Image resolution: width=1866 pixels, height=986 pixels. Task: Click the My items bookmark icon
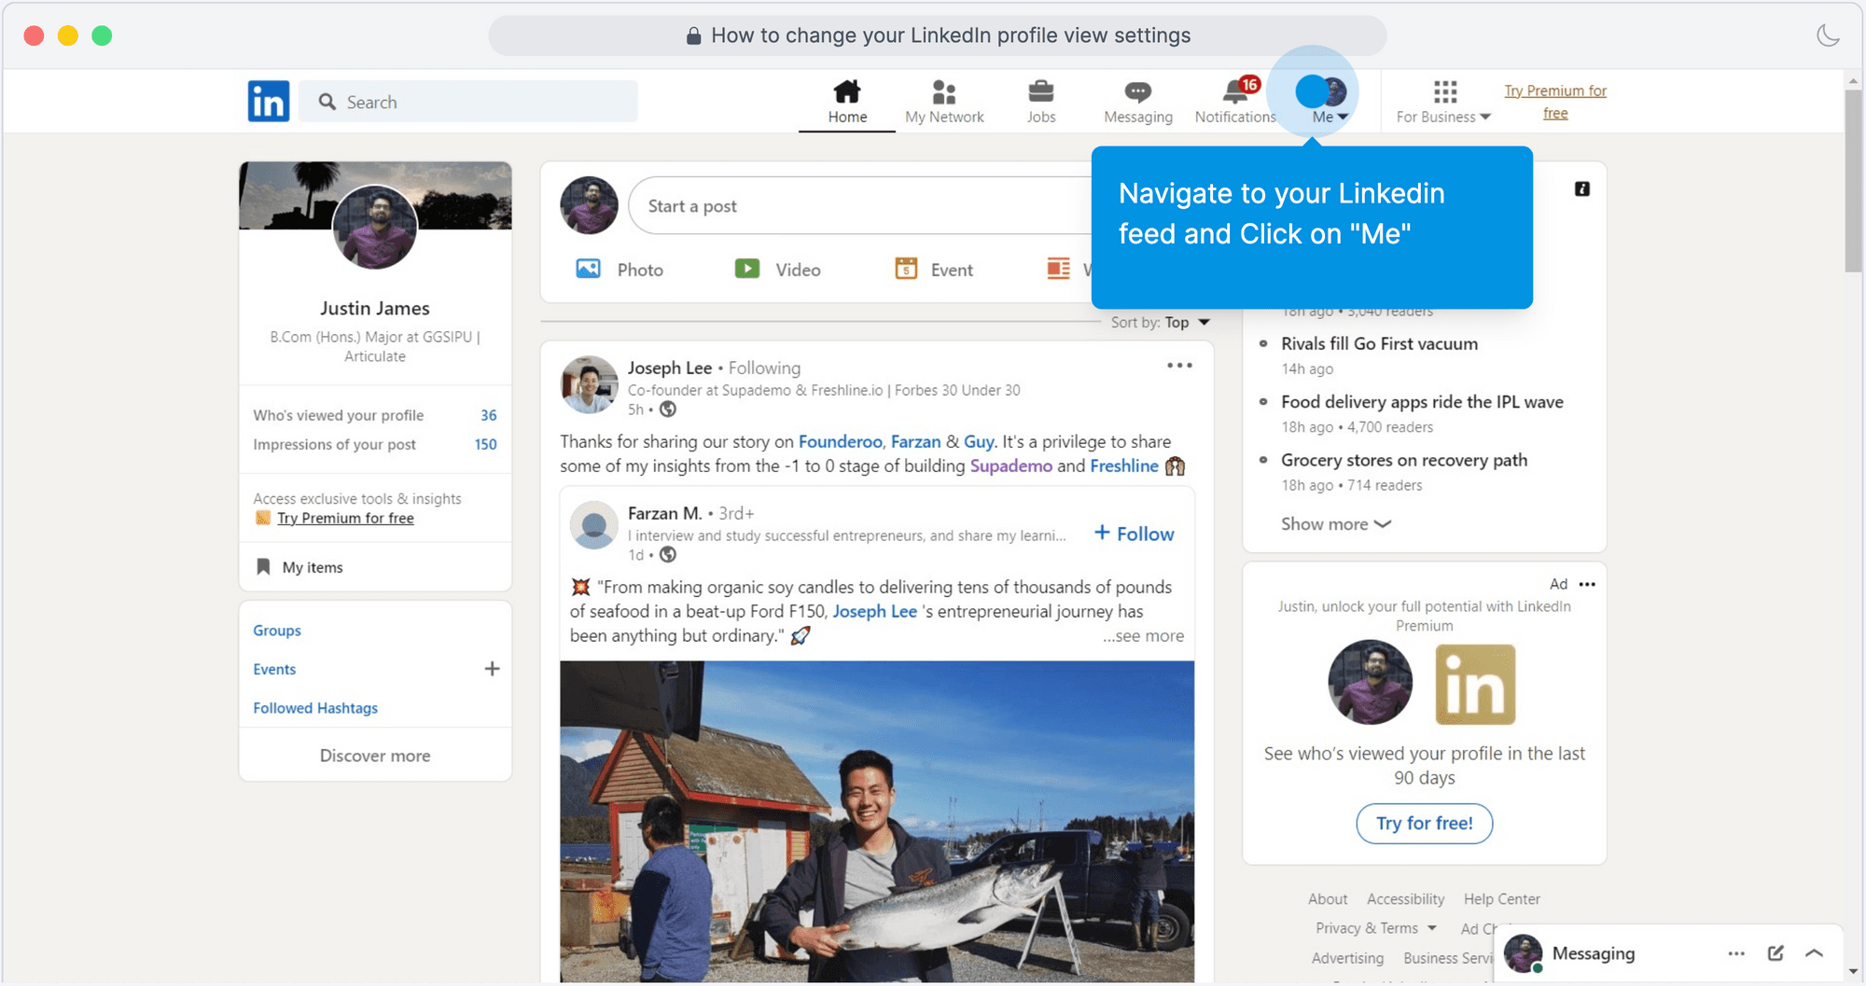264,566
